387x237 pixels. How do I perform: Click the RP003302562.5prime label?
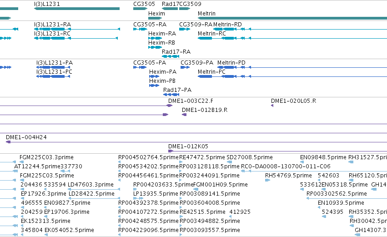click(337, 194)
